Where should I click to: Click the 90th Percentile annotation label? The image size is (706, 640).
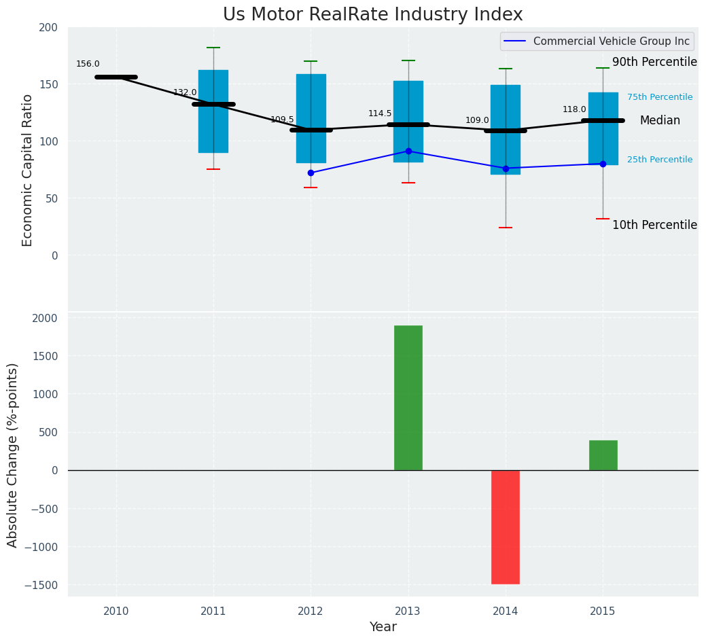[x=654, y=62]
